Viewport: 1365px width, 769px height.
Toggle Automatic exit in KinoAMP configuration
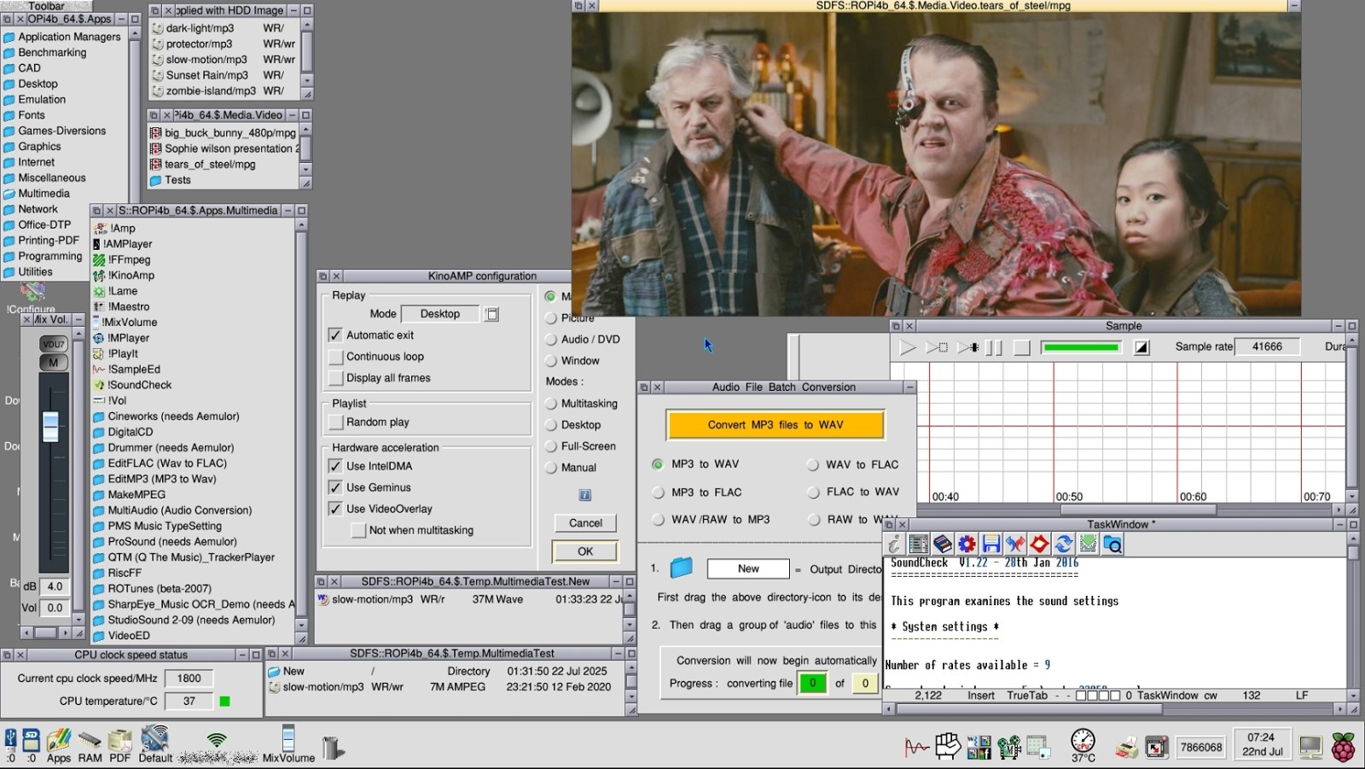pos(335,335)
